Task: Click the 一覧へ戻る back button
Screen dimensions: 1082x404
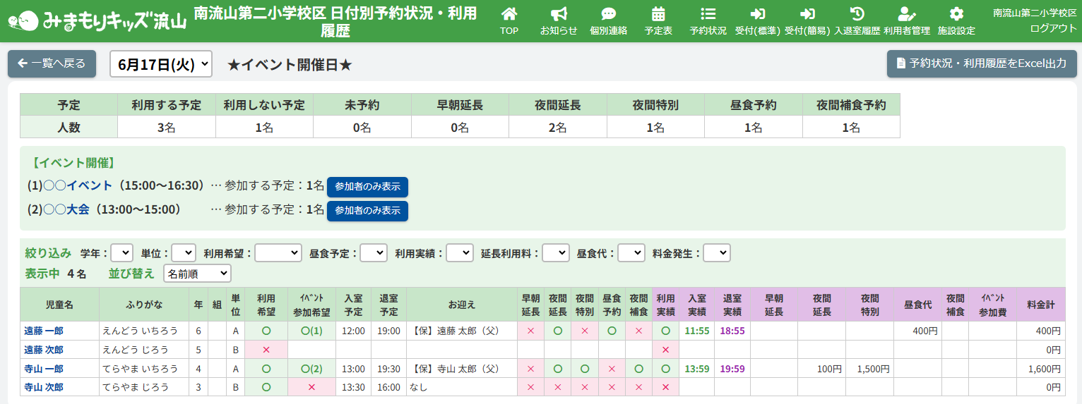Action: click(52, 63)
